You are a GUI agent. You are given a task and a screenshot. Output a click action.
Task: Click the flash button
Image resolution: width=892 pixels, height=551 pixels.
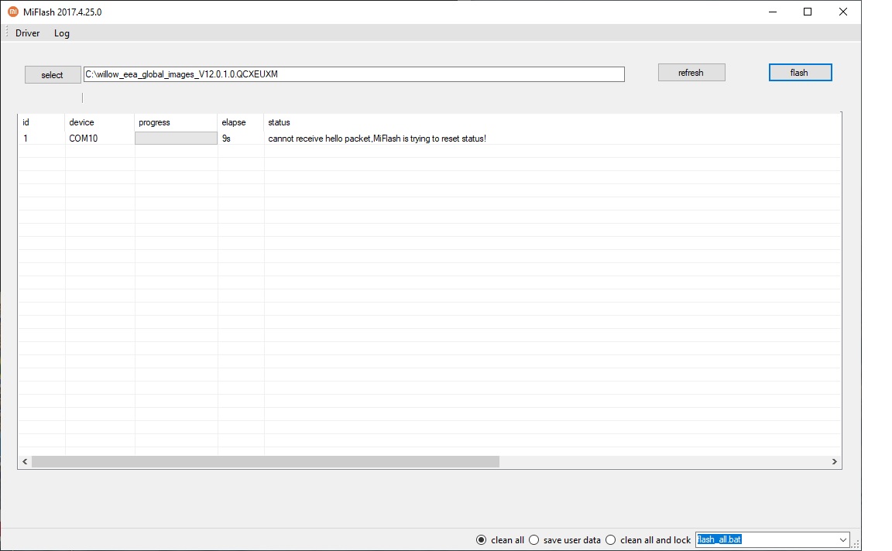[x=800, y=72]
